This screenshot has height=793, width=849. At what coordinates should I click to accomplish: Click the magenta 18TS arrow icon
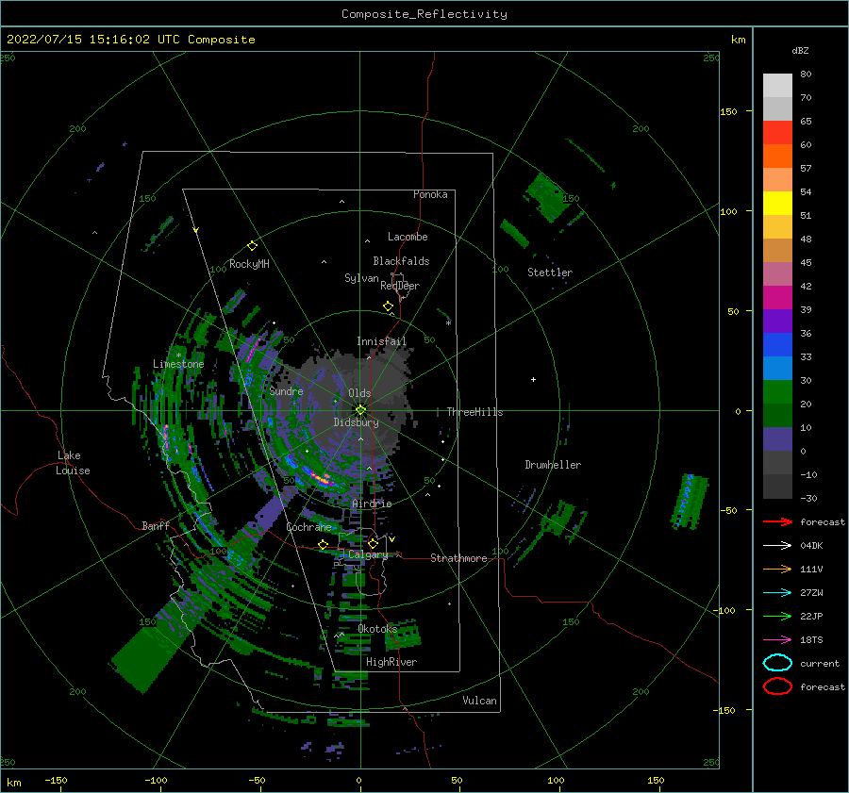tap(777, 640)
